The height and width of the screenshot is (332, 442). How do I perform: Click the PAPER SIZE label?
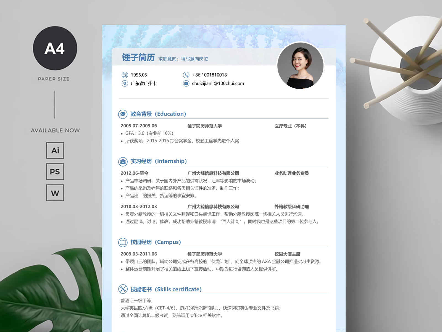(54, 79)
